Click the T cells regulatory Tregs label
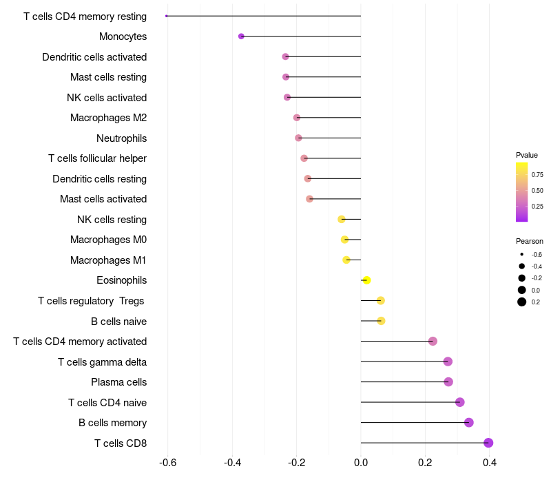The image size is (551, 482). [92, 301]
